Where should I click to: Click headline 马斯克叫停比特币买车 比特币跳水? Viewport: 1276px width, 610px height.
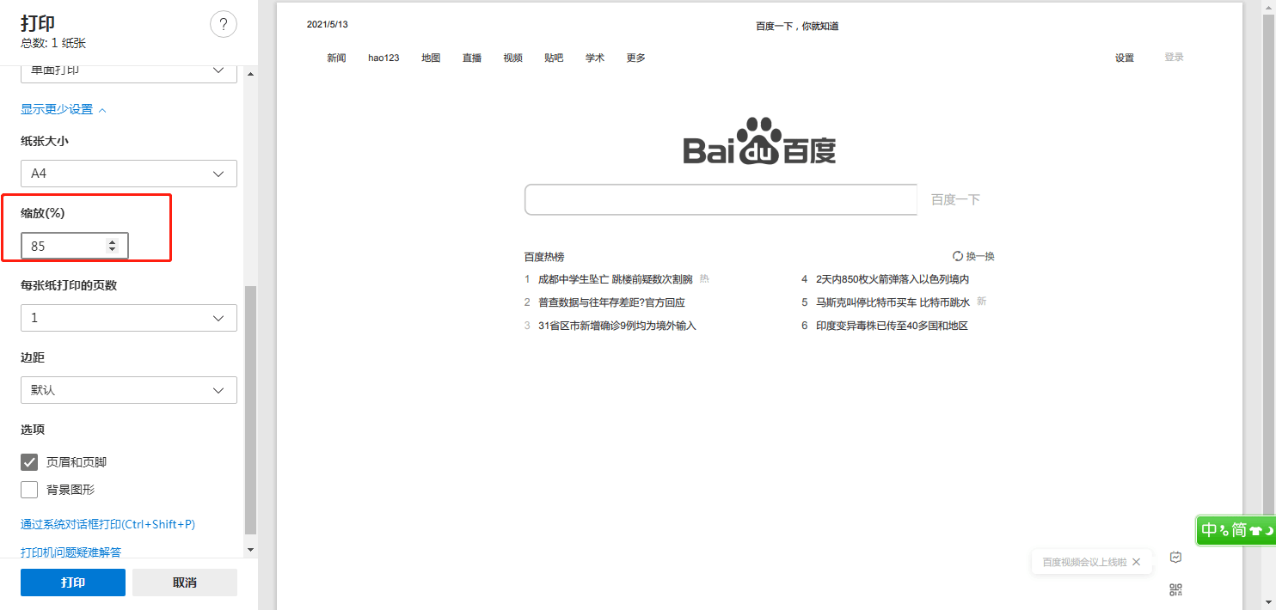point(893,302)
